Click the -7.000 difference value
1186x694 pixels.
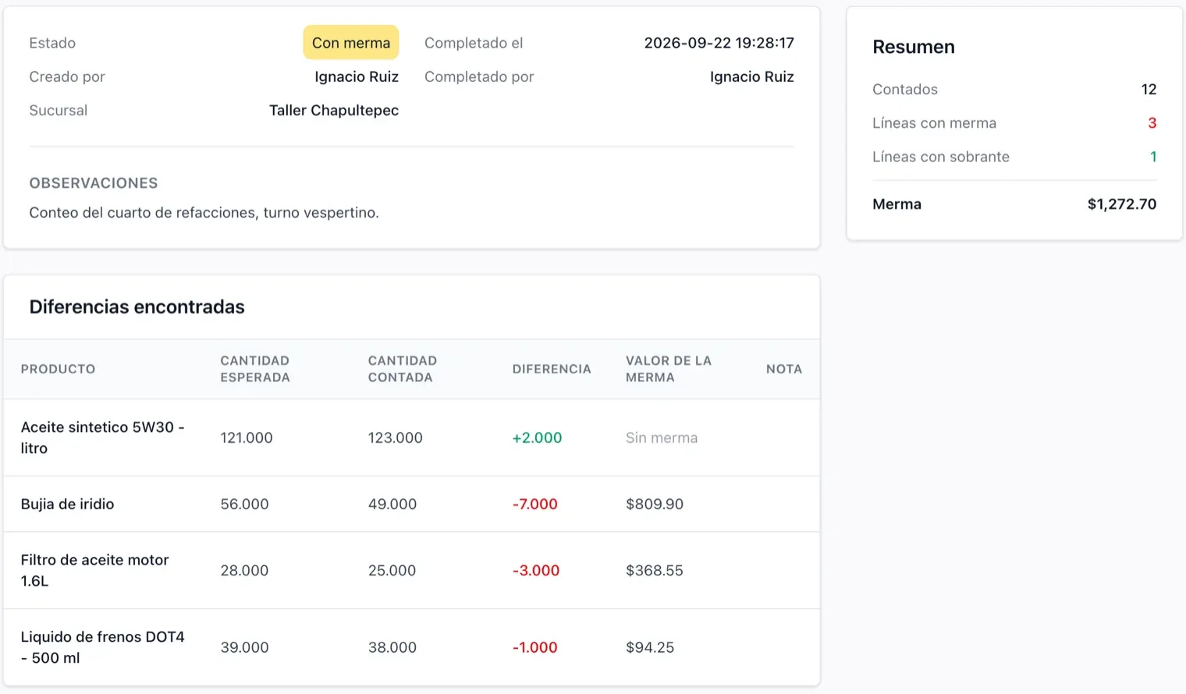pyautogui.click(x=534, y=504)
